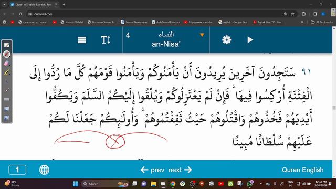The height and width of the screenshot is (189, 336).
Task: Go to the next verse
Action: tap(180, 170)
